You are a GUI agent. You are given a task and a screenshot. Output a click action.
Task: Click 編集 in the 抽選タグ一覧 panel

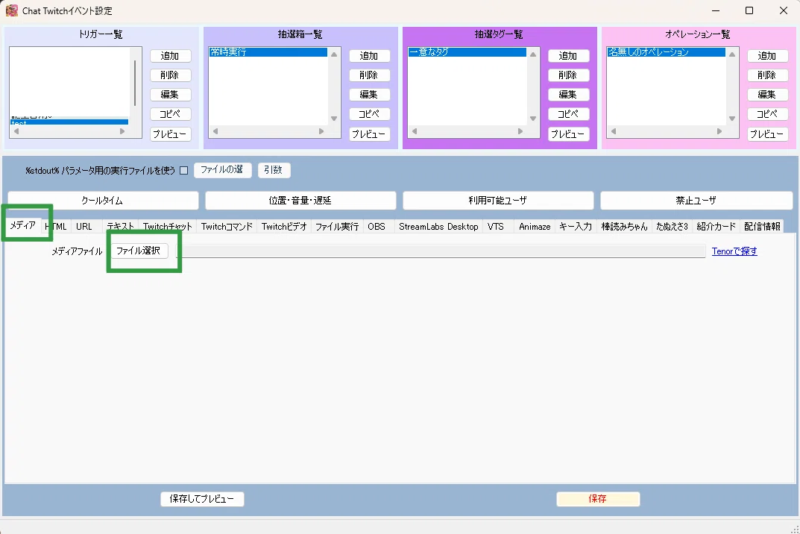click(x=568, y=95)
